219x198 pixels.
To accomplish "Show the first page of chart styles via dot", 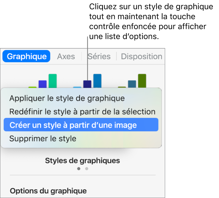I will [x=79, y=169].
